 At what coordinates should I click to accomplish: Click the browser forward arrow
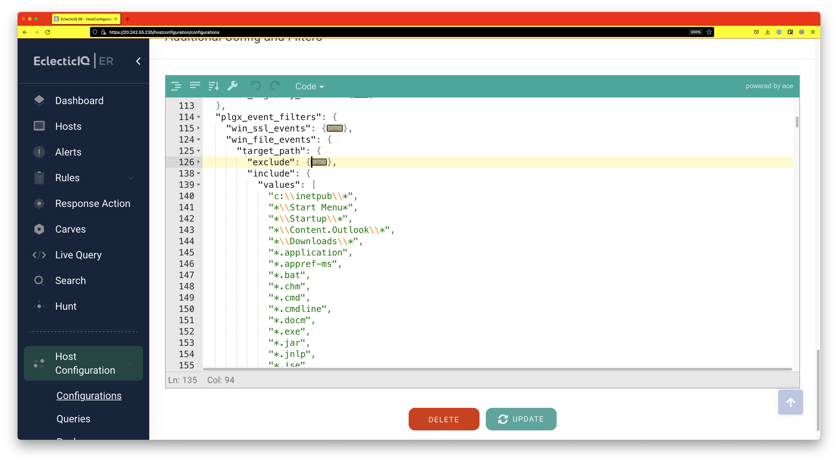click(36, 32)
